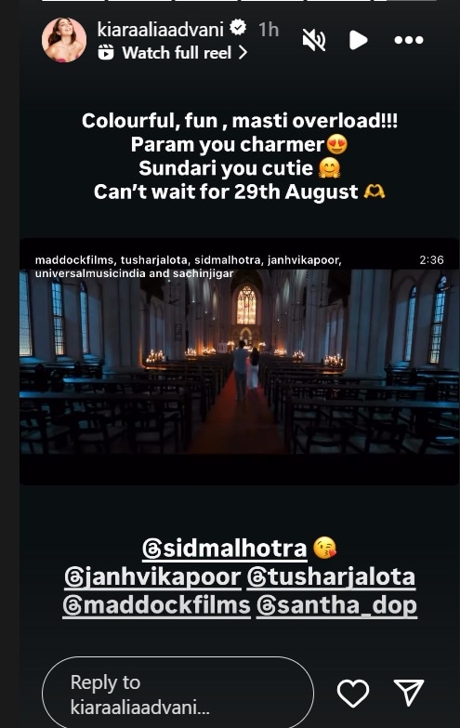Click the verified badge icon
This screenshot has width=460, height=728.
239,28
